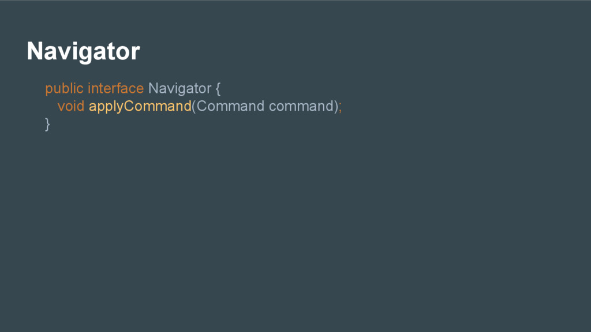Screen dimensions: 591x332
Task: Select the orange public keyword
Action: [64, 89]
